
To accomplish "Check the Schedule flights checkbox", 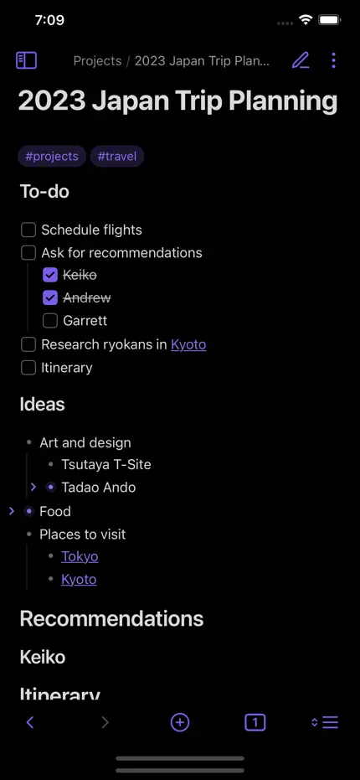I will click(28, 230).
